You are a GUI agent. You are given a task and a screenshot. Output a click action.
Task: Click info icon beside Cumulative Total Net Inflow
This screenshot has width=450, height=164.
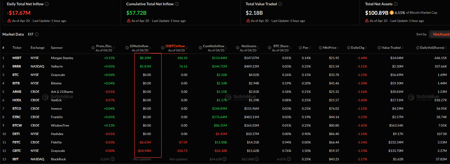pos(177,4)
